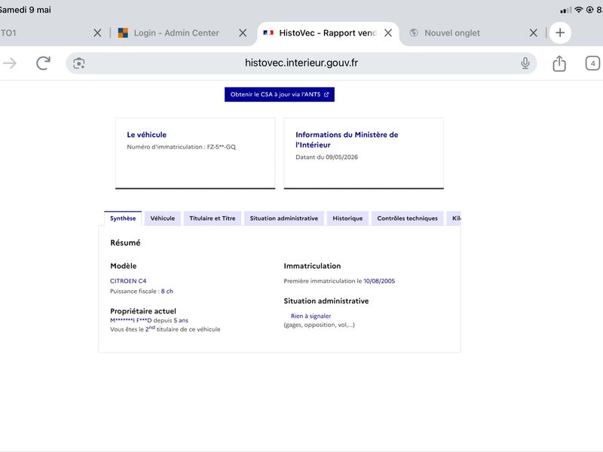The width and height of the screenshot is (603, 452).
Task: Close the Login - Admin Center tab
Action: [x=243, y=33]
